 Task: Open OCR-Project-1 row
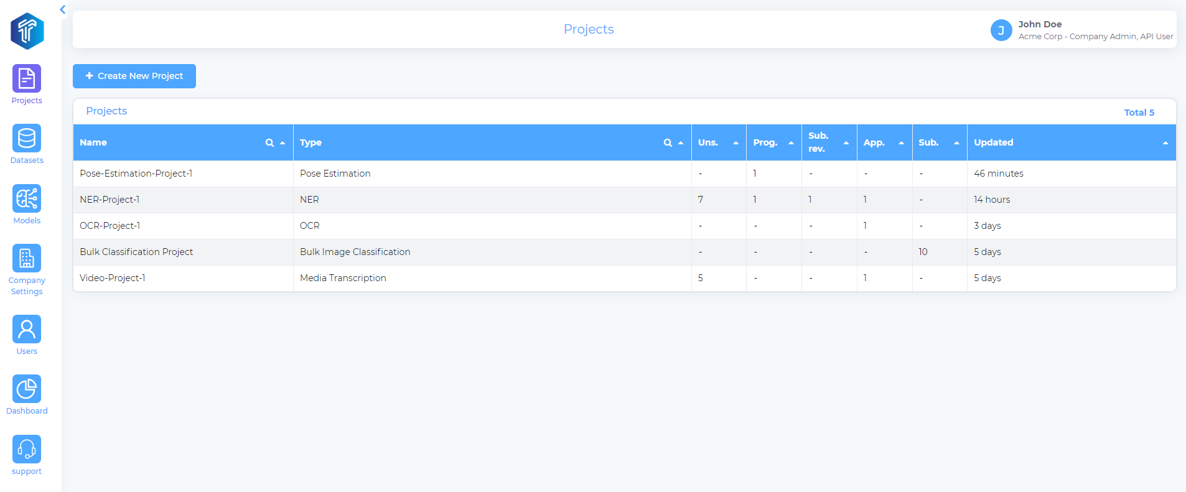pos(625,226)
